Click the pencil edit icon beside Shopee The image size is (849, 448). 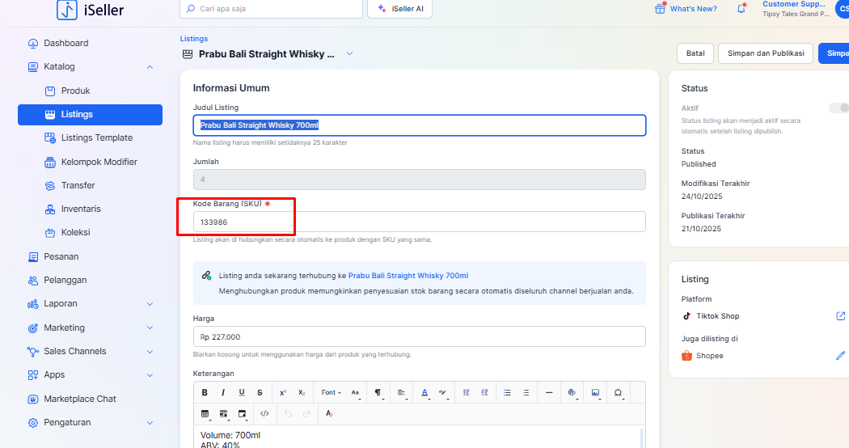(x=840, y=356)
